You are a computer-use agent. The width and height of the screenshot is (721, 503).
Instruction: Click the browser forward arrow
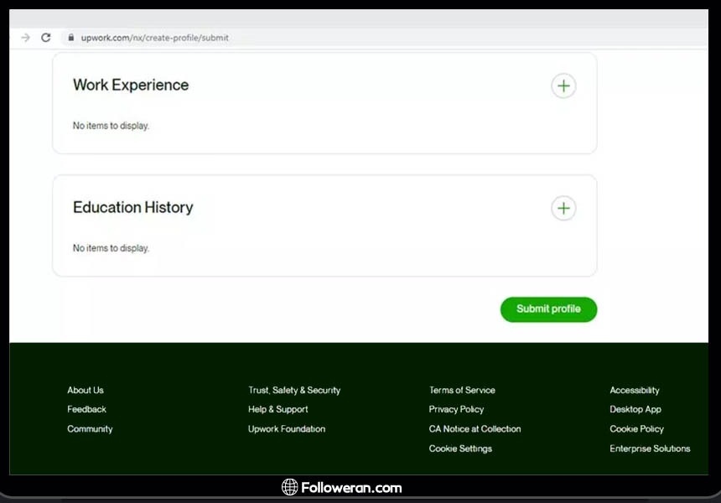coord(25,38)
